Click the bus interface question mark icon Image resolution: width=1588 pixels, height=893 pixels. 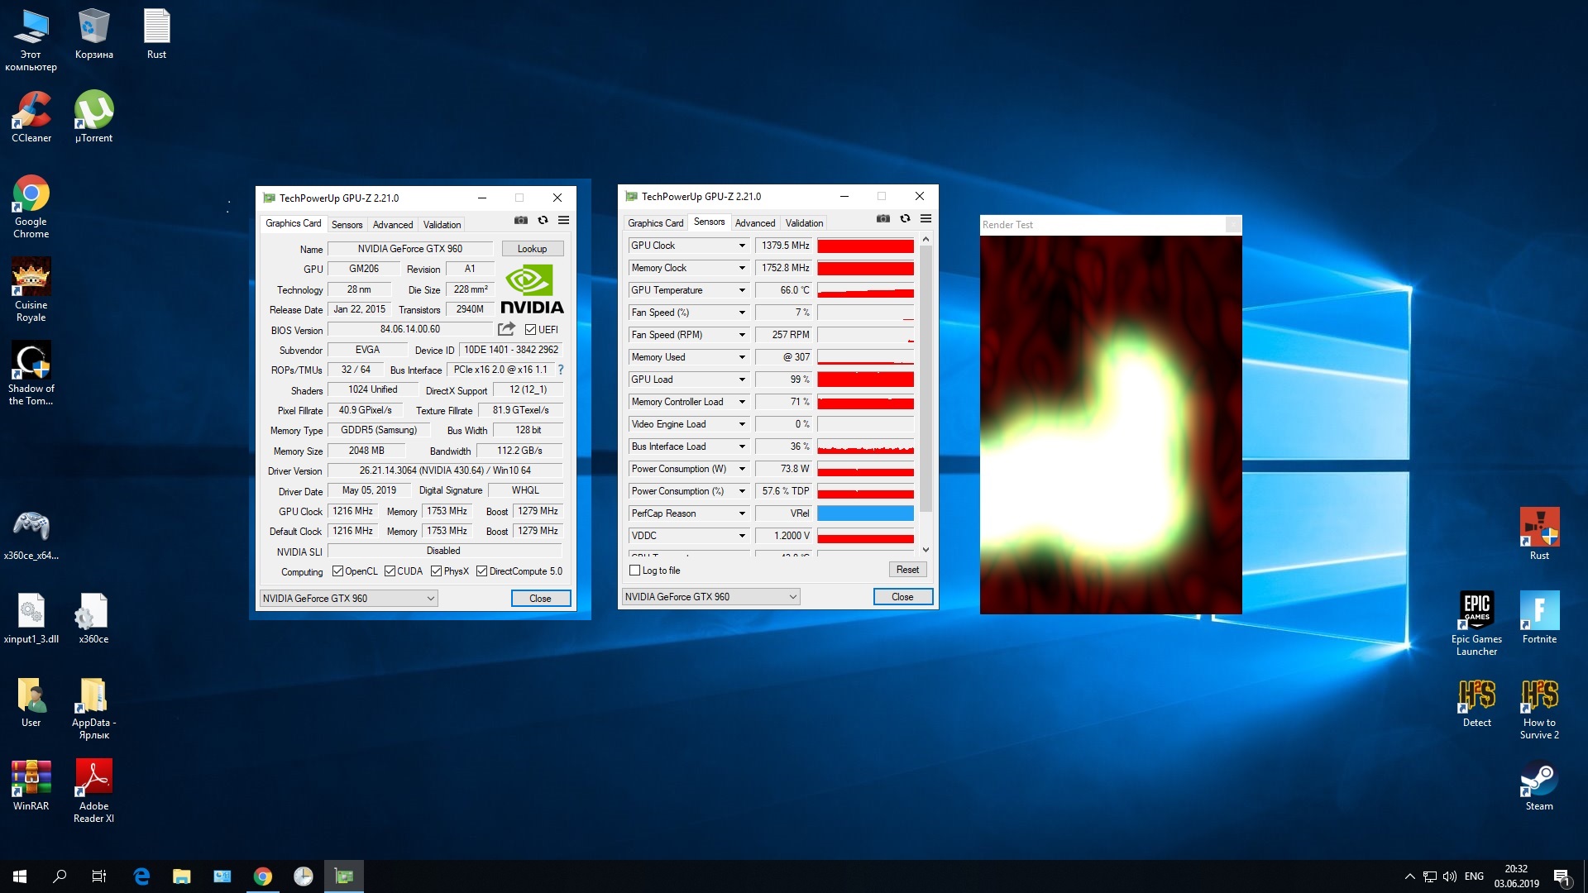pyautogui.click(x=561, y=370)
